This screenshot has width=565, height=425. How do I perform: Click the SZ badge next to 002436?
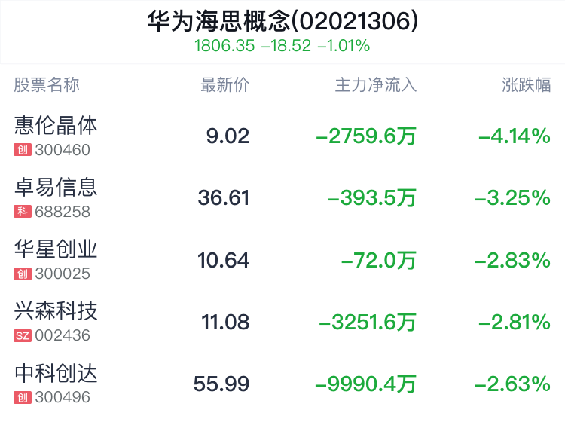(23, 335)
